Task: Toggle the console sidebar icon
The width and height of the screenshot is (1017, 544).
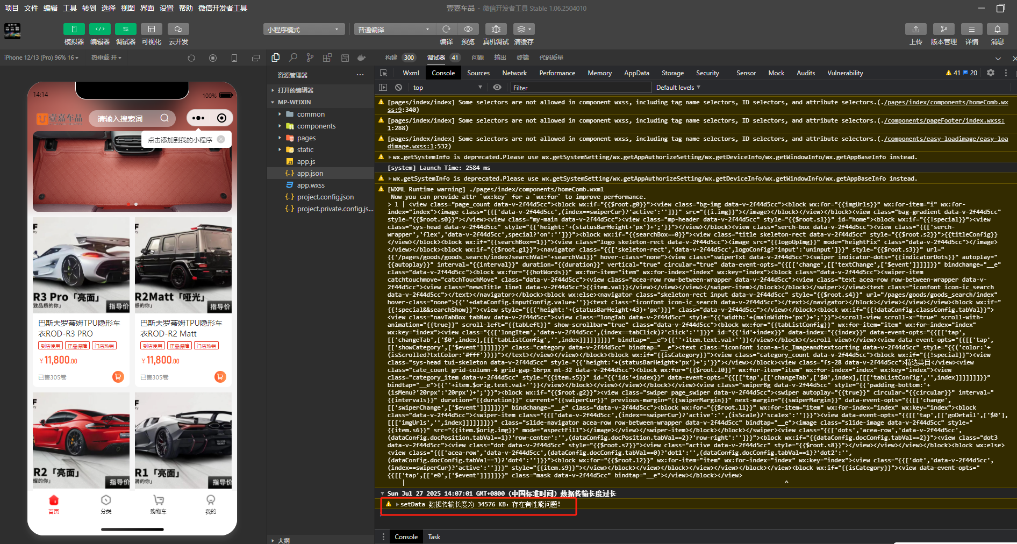Action: pos(383,87)
